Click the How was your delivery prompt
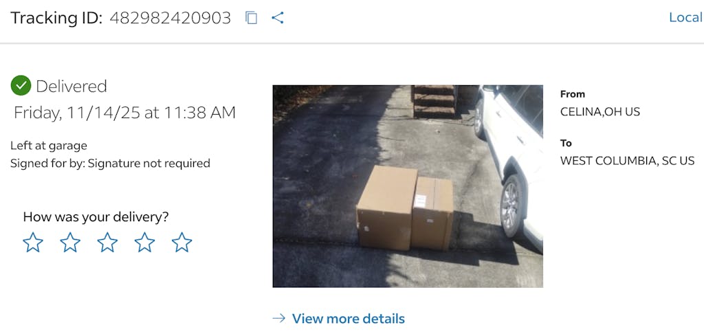Image resolution: width=704 pixels, height=336 pixels. tap(96, 217)
